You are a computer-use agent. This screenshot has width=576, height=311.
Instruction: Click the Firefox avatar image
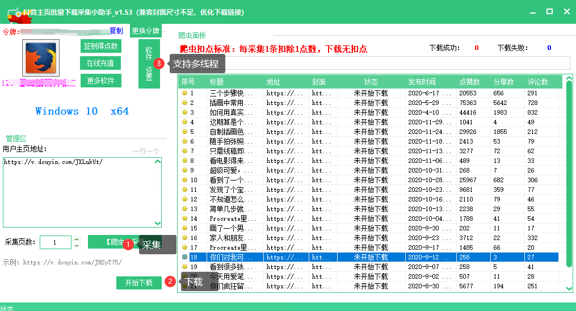(41, 58)
